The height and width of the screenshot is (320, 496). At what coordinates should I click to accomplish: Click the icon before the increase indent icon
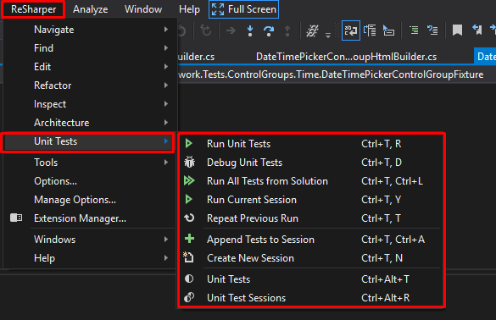coord(388,30)
